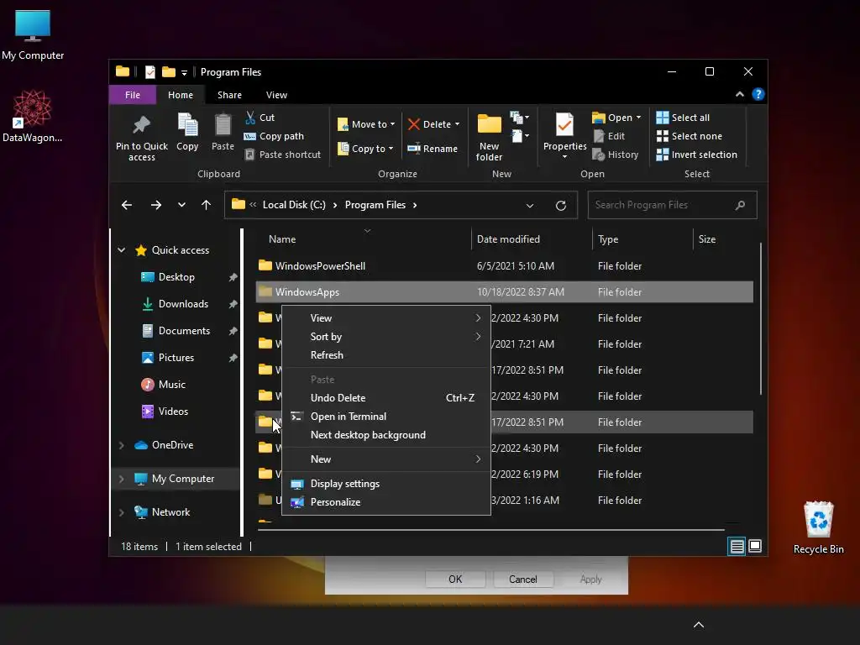Screen dimensions: 860x645
Task: Create a New folder from the ribbon
Action: [x=490, y=137]
